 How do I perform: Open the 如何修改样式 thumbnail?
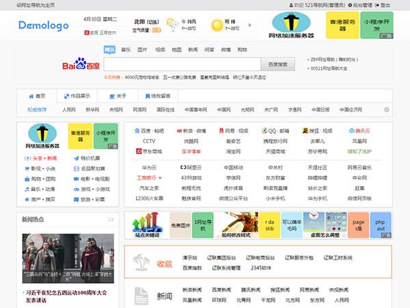(236, 225)
